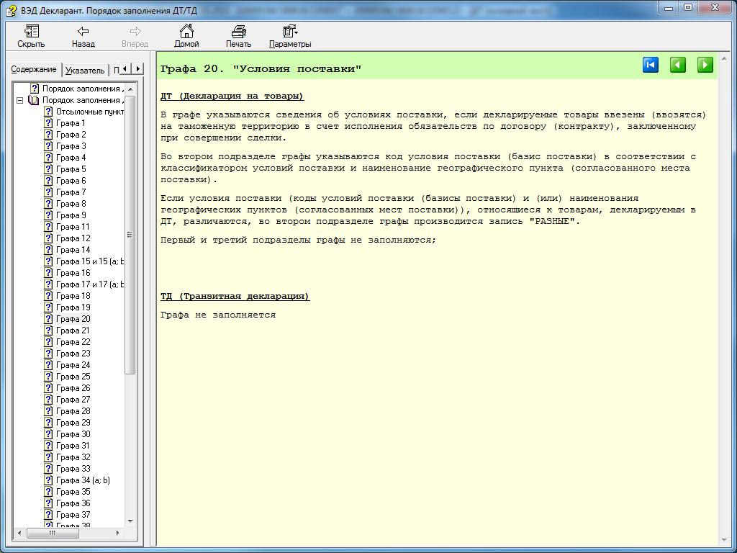This screenshot has width=737, height=553.
Task: Open the Графа 21 topic in tree
Action: [73, 331]
